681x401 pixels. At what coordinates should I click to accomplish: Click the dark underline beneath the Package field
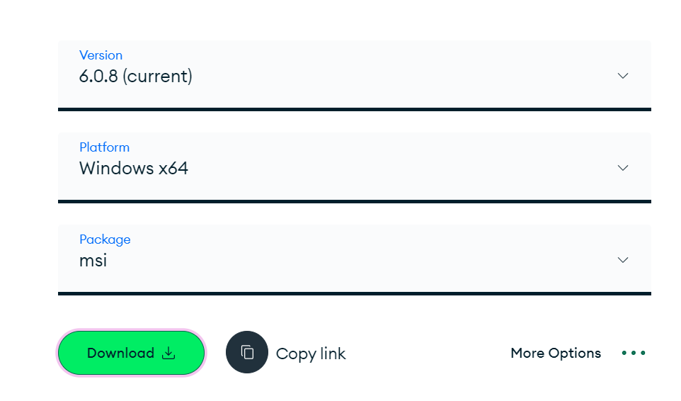(354, 293)
